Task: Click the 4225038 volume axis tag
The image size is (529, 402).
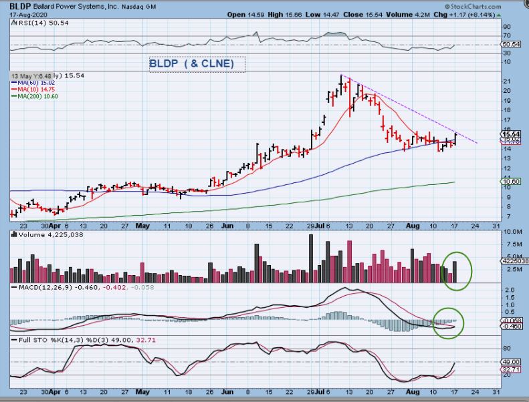Action: [x=516, y=261]
